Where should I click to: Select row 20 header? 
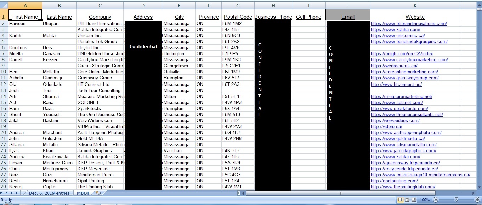pos(4,132)
